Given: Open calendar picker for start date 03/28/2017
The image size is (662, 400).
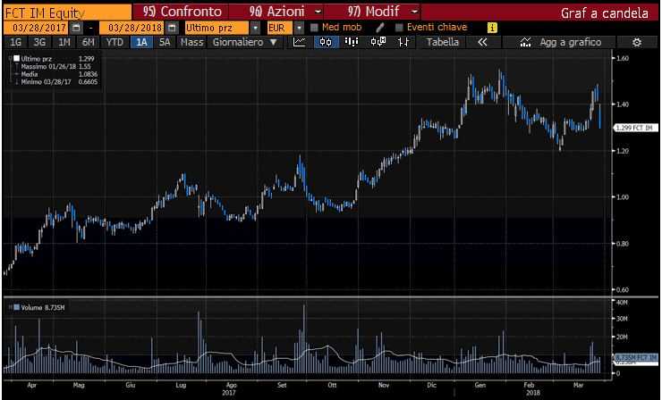Looking at the screenshot, I should [76, 28].
